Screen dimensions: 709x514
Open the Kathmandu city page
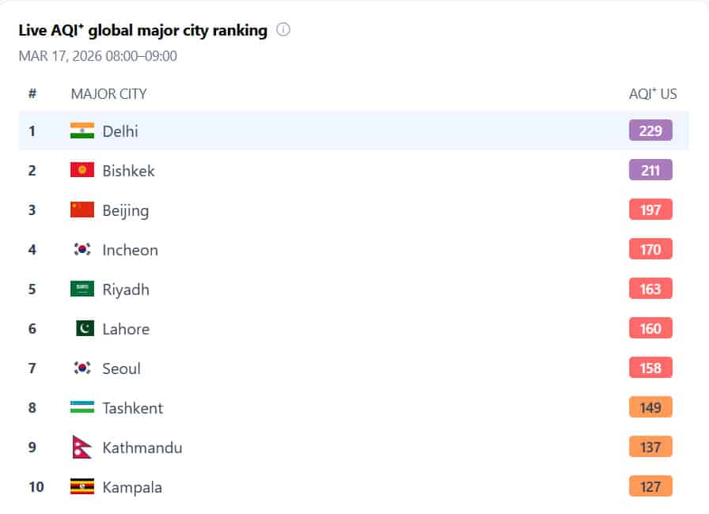142,448
